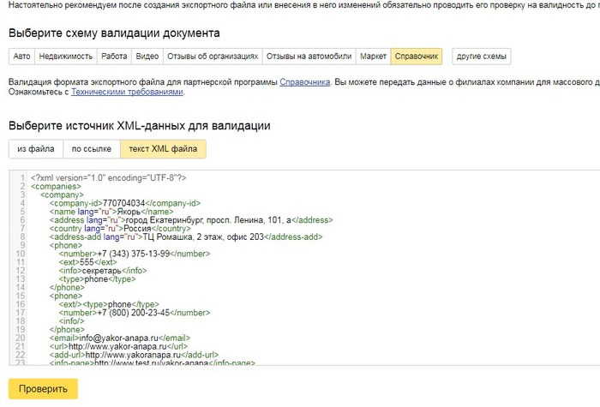Switch to the Работа schema
This screenshot has height=407, width=600.
coord(113,57)
